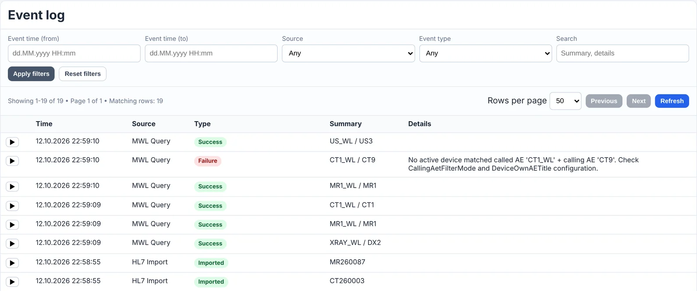Click HL7 Import source in CT260003 row

pos(150,281)
